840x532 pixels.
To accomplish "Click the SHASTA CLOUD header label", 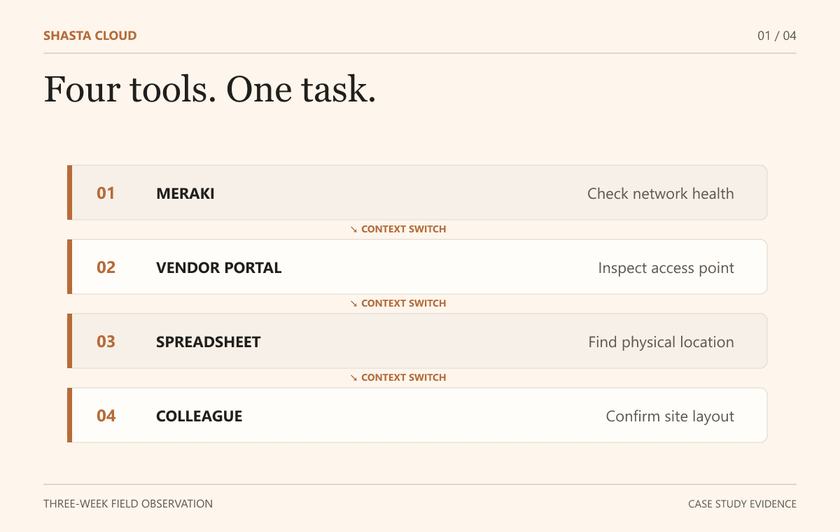I will [90, 36].
